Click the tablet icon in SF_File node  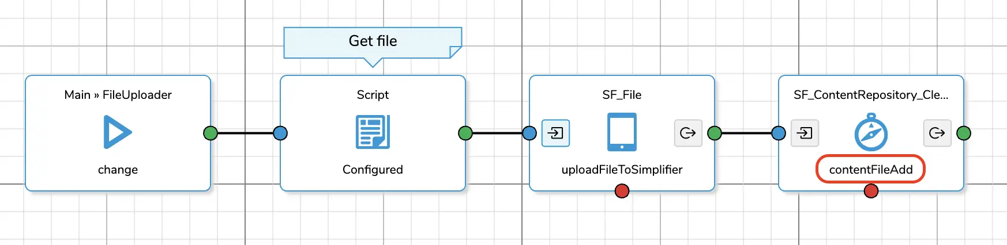tap(622, 132)
